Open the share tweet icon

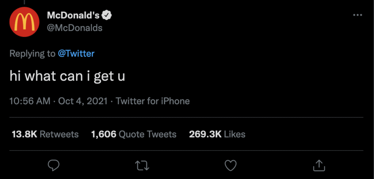[319, 165]
